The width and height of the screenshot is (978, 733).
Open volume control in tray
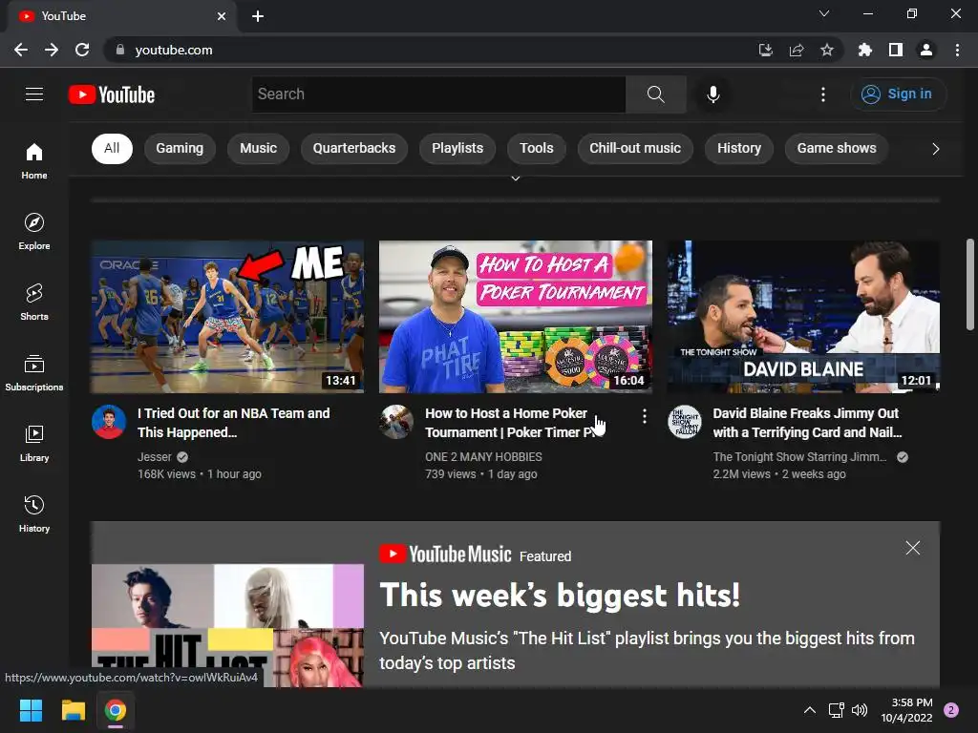tap(860, 710)
